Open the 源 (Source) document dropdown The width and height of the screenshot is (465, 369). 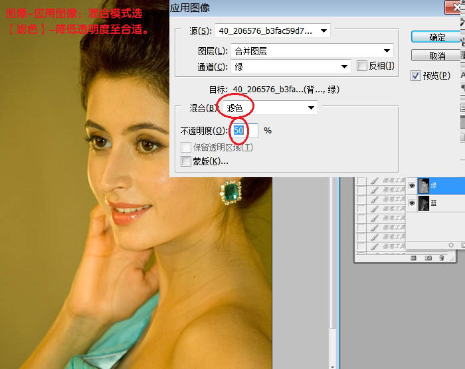click(x=272, y=31)
